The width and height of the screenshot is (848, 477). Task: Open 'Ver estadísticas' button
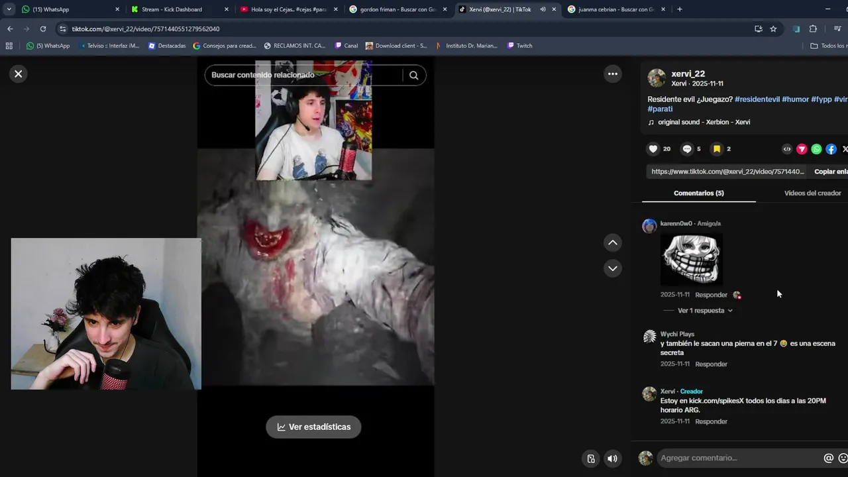click(313, 427)
